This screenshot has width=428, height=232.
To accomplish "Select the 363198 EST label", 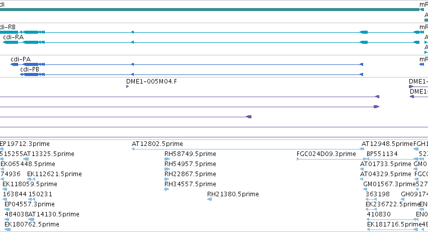I will (x=378, y=194).
